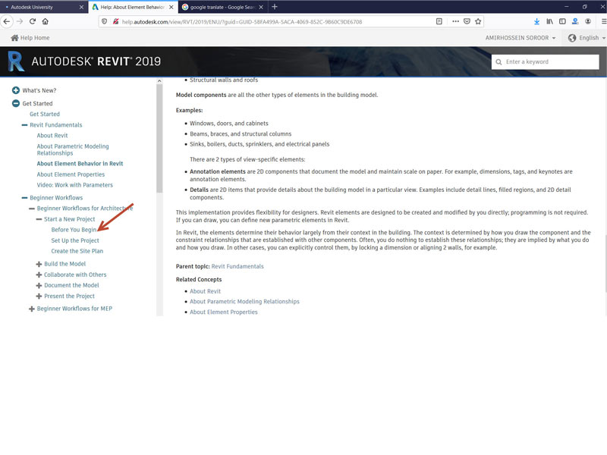Open the Create the Site Plan topic
This screenshot has width=607, height=455.
click(x=77, y=251)
